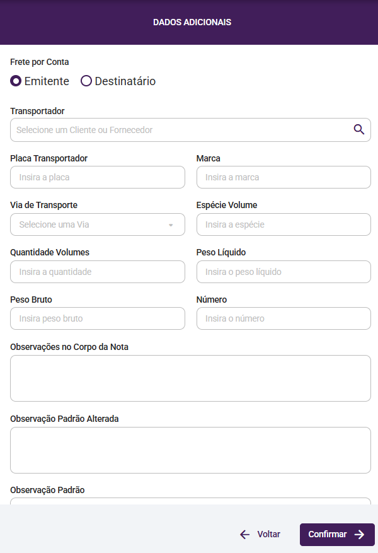
Task: Select the Destinatário radio option
Action: tap(86, 81)
